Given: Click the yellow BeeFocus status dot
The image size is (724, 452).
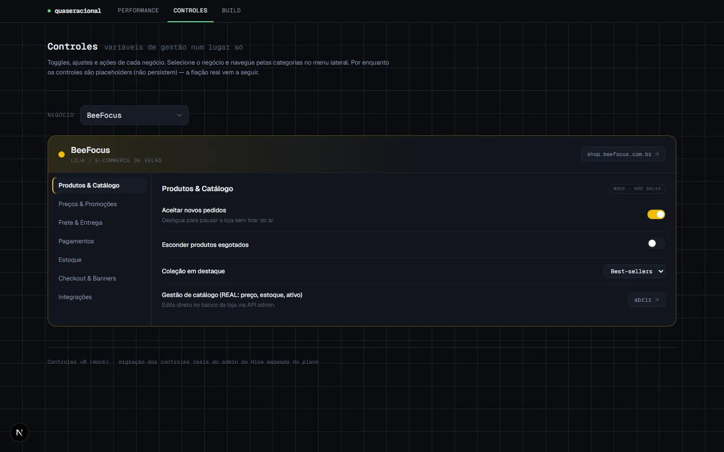Looking at the screenshot, I should point(62,154).
